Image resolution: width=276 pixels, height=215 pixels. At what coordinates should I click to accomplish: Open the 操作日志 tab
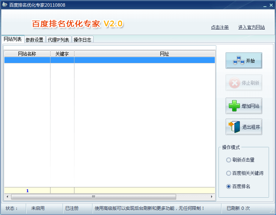83,40
